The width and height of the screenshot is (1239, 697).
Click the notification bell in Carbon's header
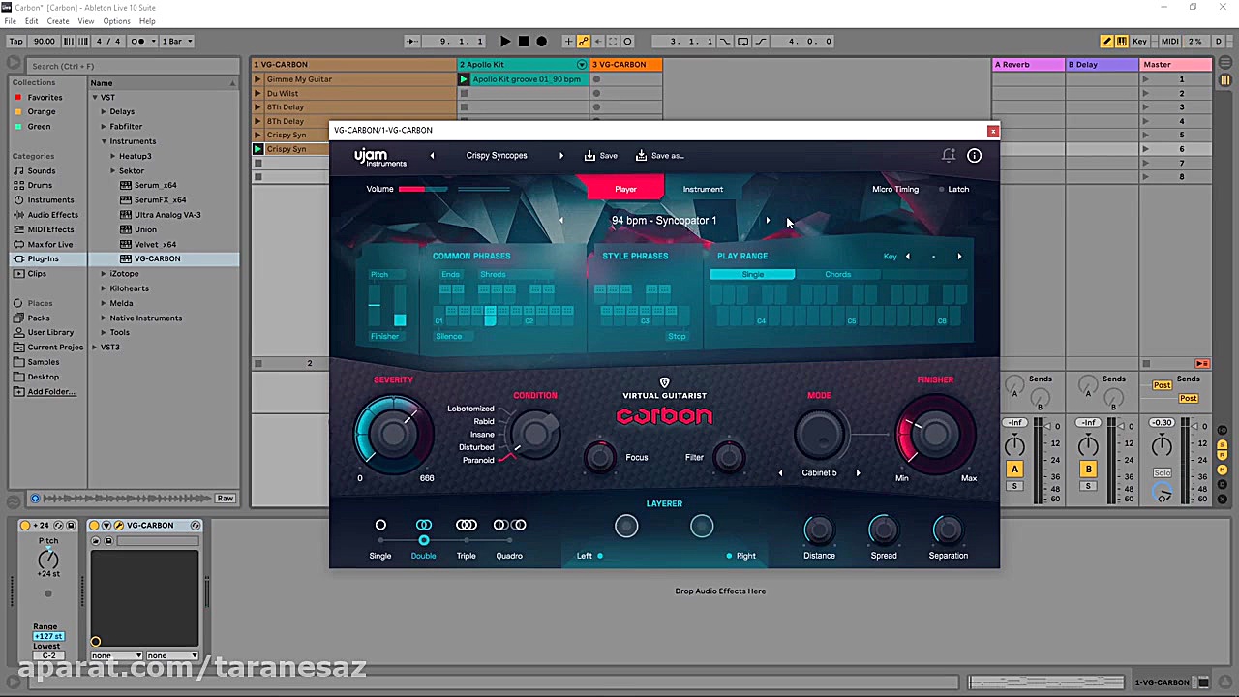pos(949,155)
